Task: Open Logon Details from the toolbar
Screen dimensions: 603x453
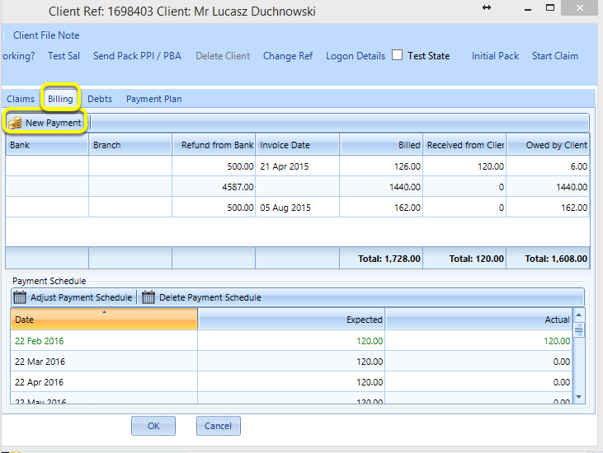Action: coord(356,56)
